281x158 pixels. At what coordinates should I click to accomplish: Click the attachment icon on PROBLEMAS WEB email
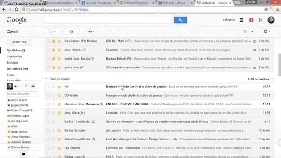click(255, 41)
